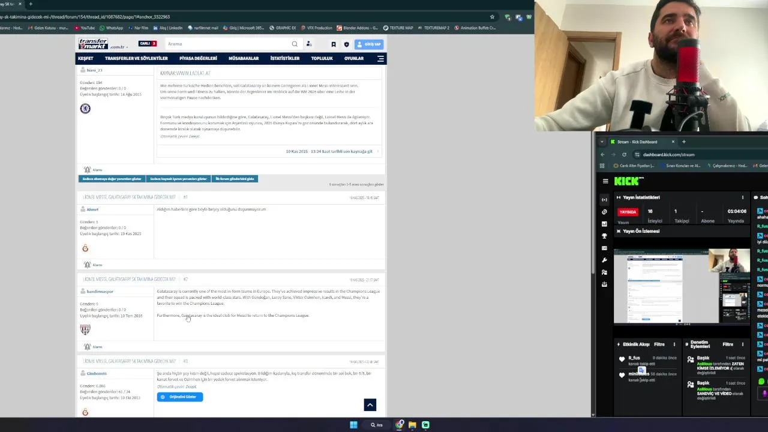Expand the Transfermarkt .com.tr country dropdown
The height and width of the screenshot is (432, 768).
pyautogui.click(x=119, y=47)
